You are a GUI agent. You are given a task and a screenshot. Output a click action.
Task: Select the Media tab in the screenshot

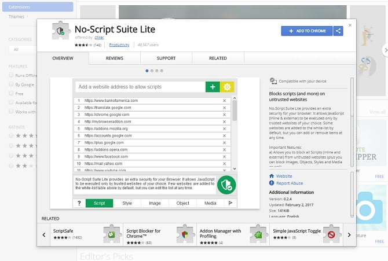(x=210, y=203)
